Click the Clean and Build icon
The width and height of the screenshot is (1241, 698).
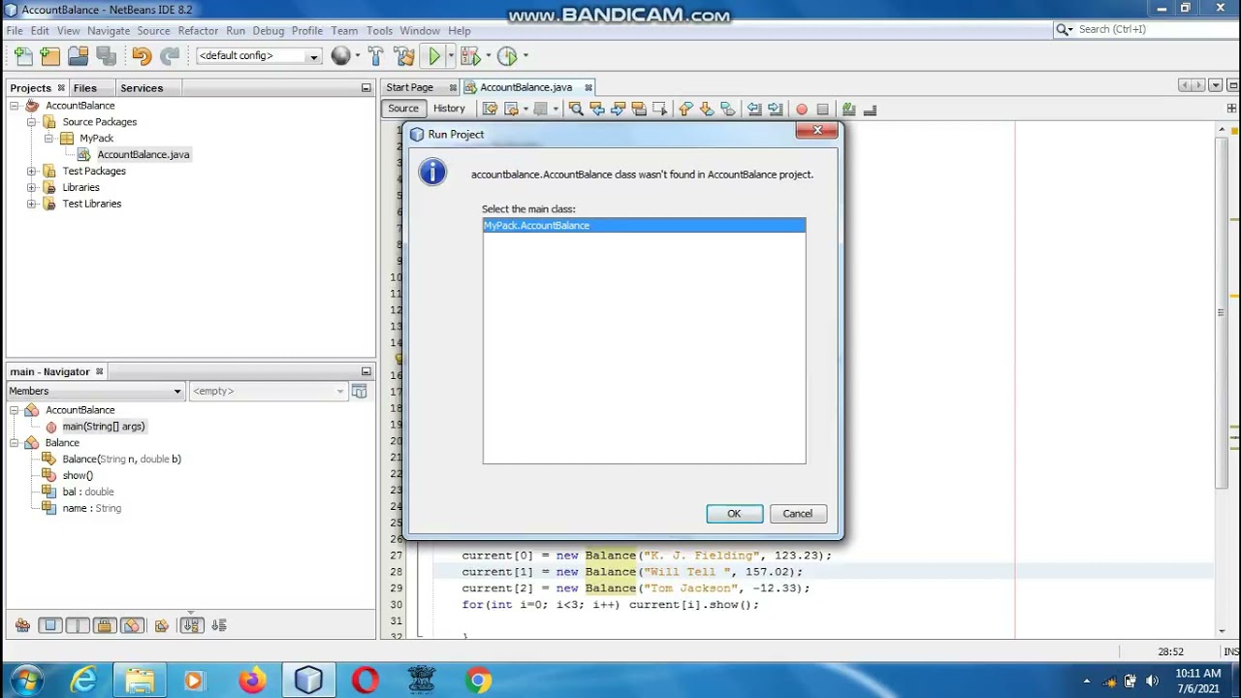404,56
